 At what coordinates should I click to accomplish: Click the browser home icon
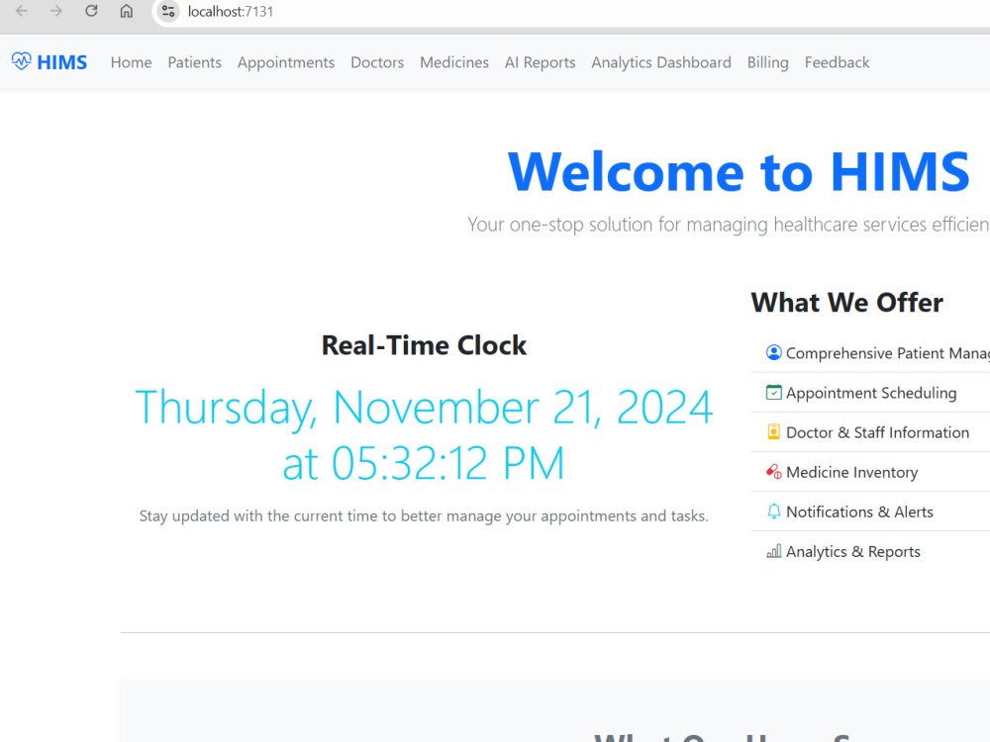coord(127,11)
